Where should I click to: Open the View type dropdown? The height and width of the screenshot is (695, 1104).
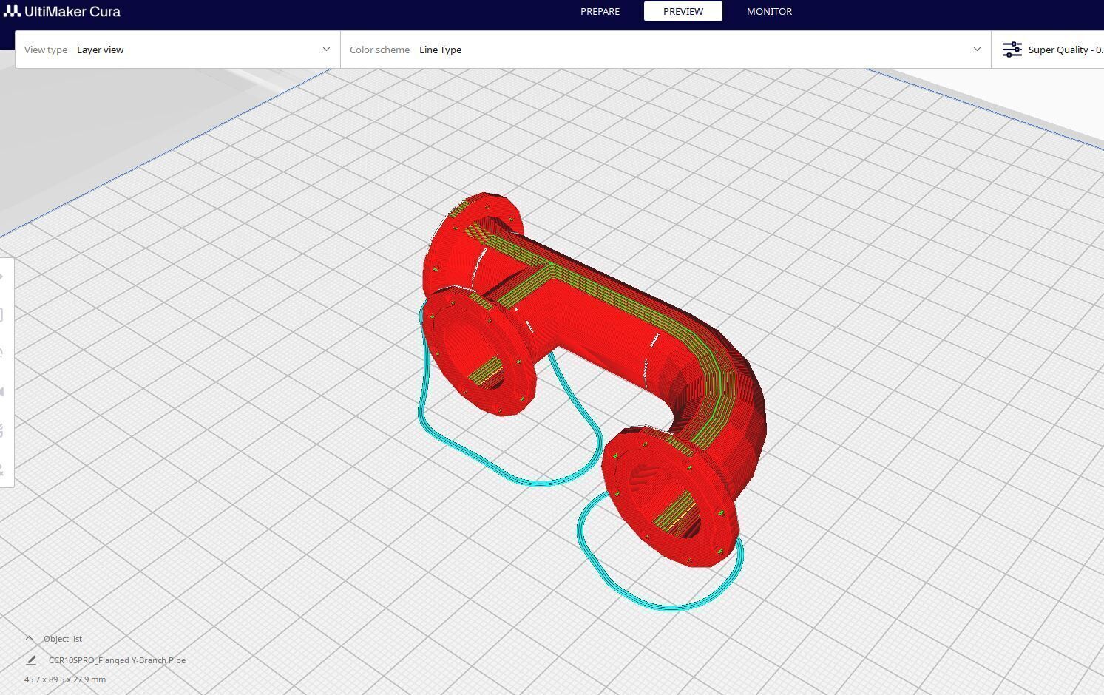click(x=177, y=50)
